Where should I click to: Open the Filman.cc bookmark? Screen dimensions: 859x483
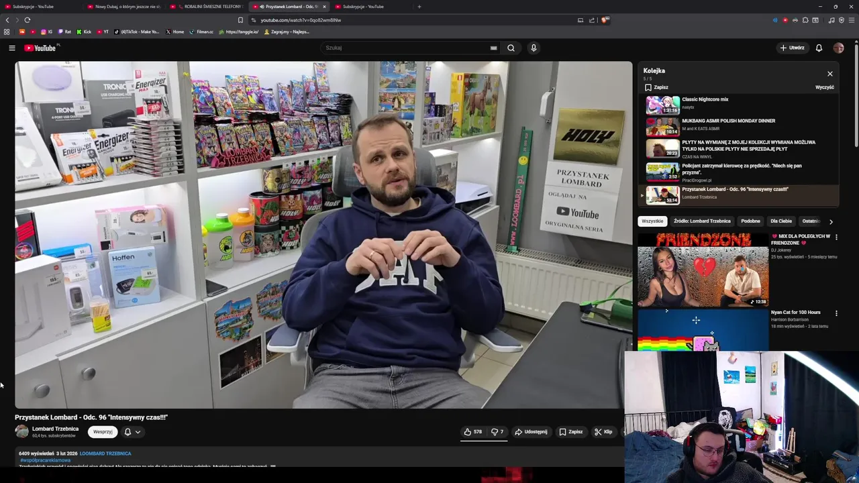(x=201, y=32)
